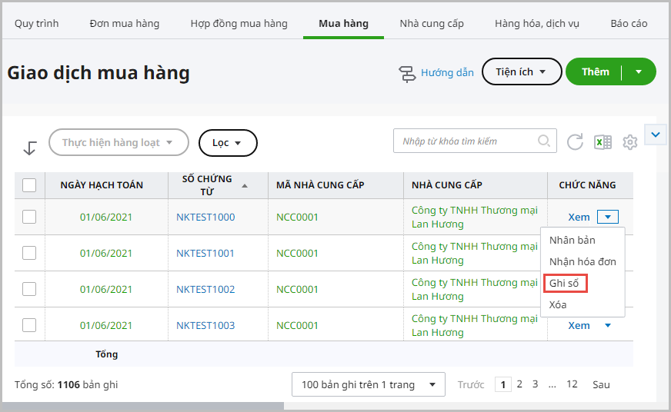The image size is (671, 412).
Task: Tick the select-all header checkbox
Action: 29,185
